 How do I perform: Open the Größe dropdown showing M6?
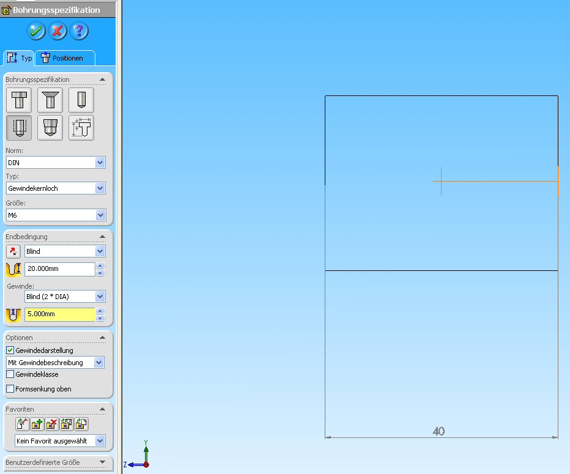click(100, 215)
